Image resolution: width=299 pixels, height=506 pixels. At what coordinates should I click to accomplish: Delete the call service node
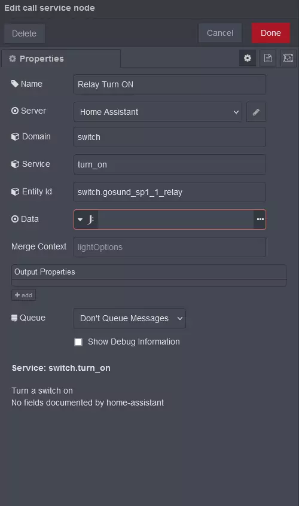(24, 33)
